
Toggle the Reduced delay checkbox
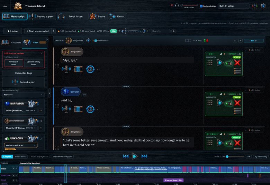pos(201,6)
